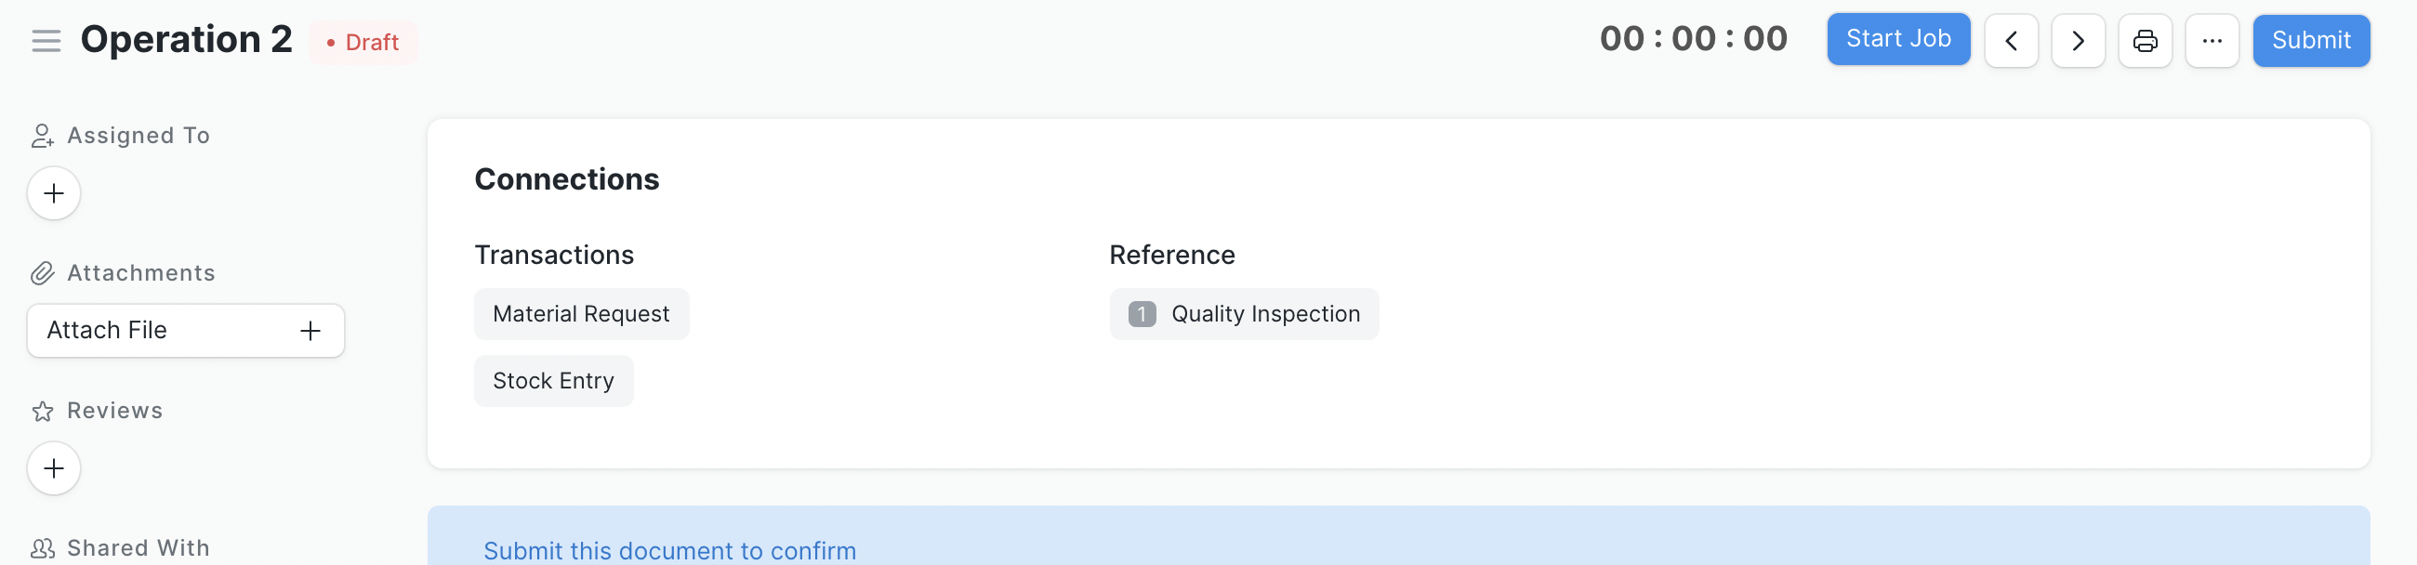The width and height of the screenshot is (2417, 565).
Task: Click the plus icon in Attach File
Action: click(310, 331)
